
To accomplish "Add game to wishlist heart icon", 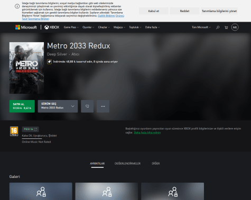I will coord(87,106).
